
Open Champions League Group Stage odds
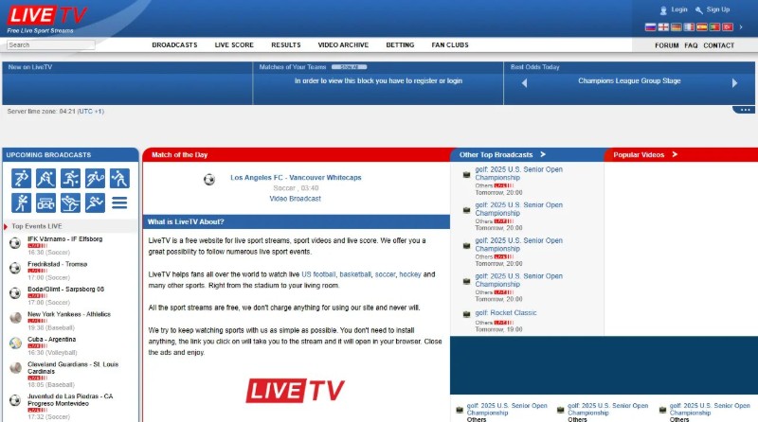click(x=629, y=81)
